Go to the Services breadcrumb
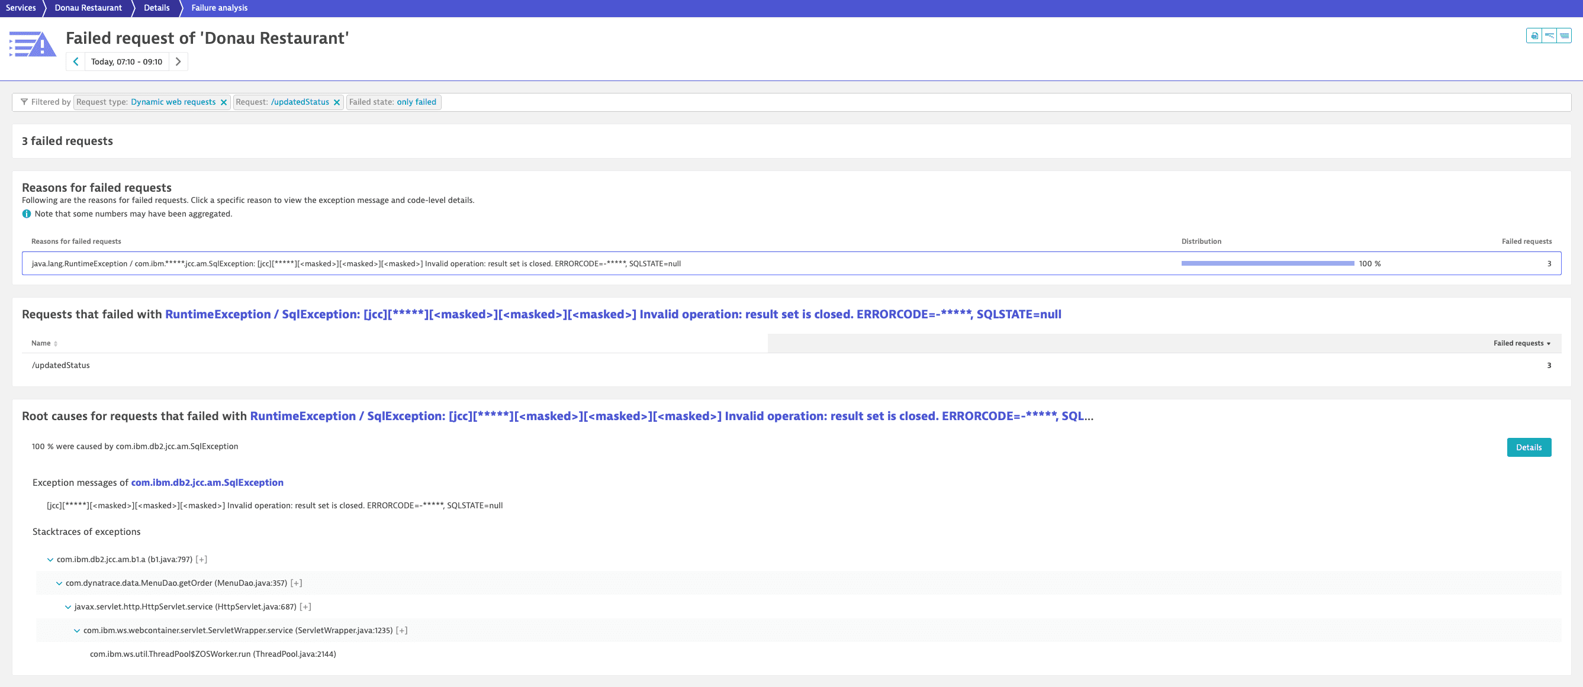1583x687 pixels. pos(20,8)
